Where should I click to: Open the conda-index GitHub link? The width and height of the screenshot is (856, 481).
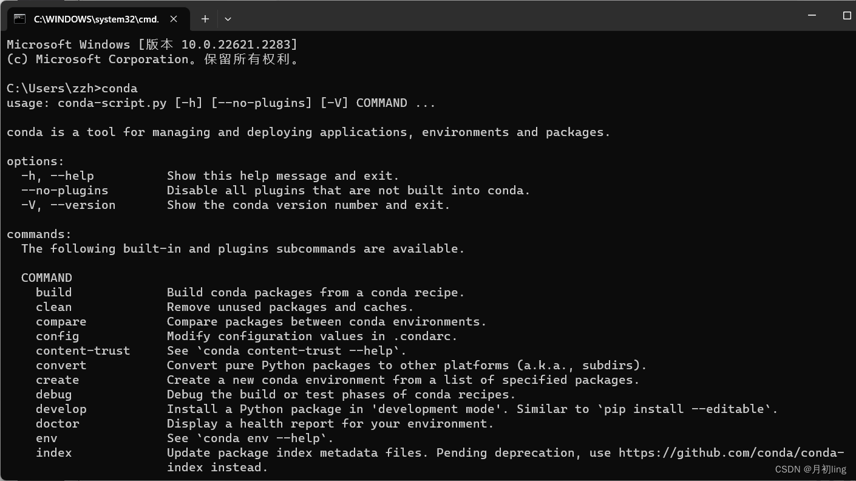[x=729, y=452]
